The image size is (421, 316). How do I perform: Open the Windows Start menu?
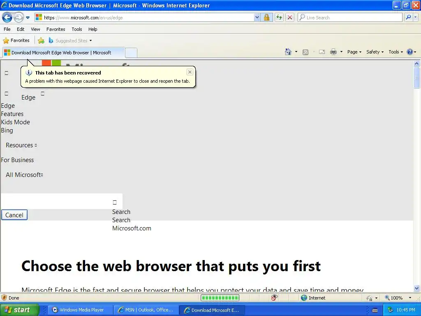tap(20, 310)
